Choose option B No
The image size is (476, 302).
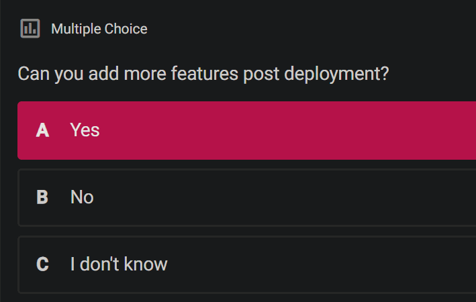[x=246, y=197]
